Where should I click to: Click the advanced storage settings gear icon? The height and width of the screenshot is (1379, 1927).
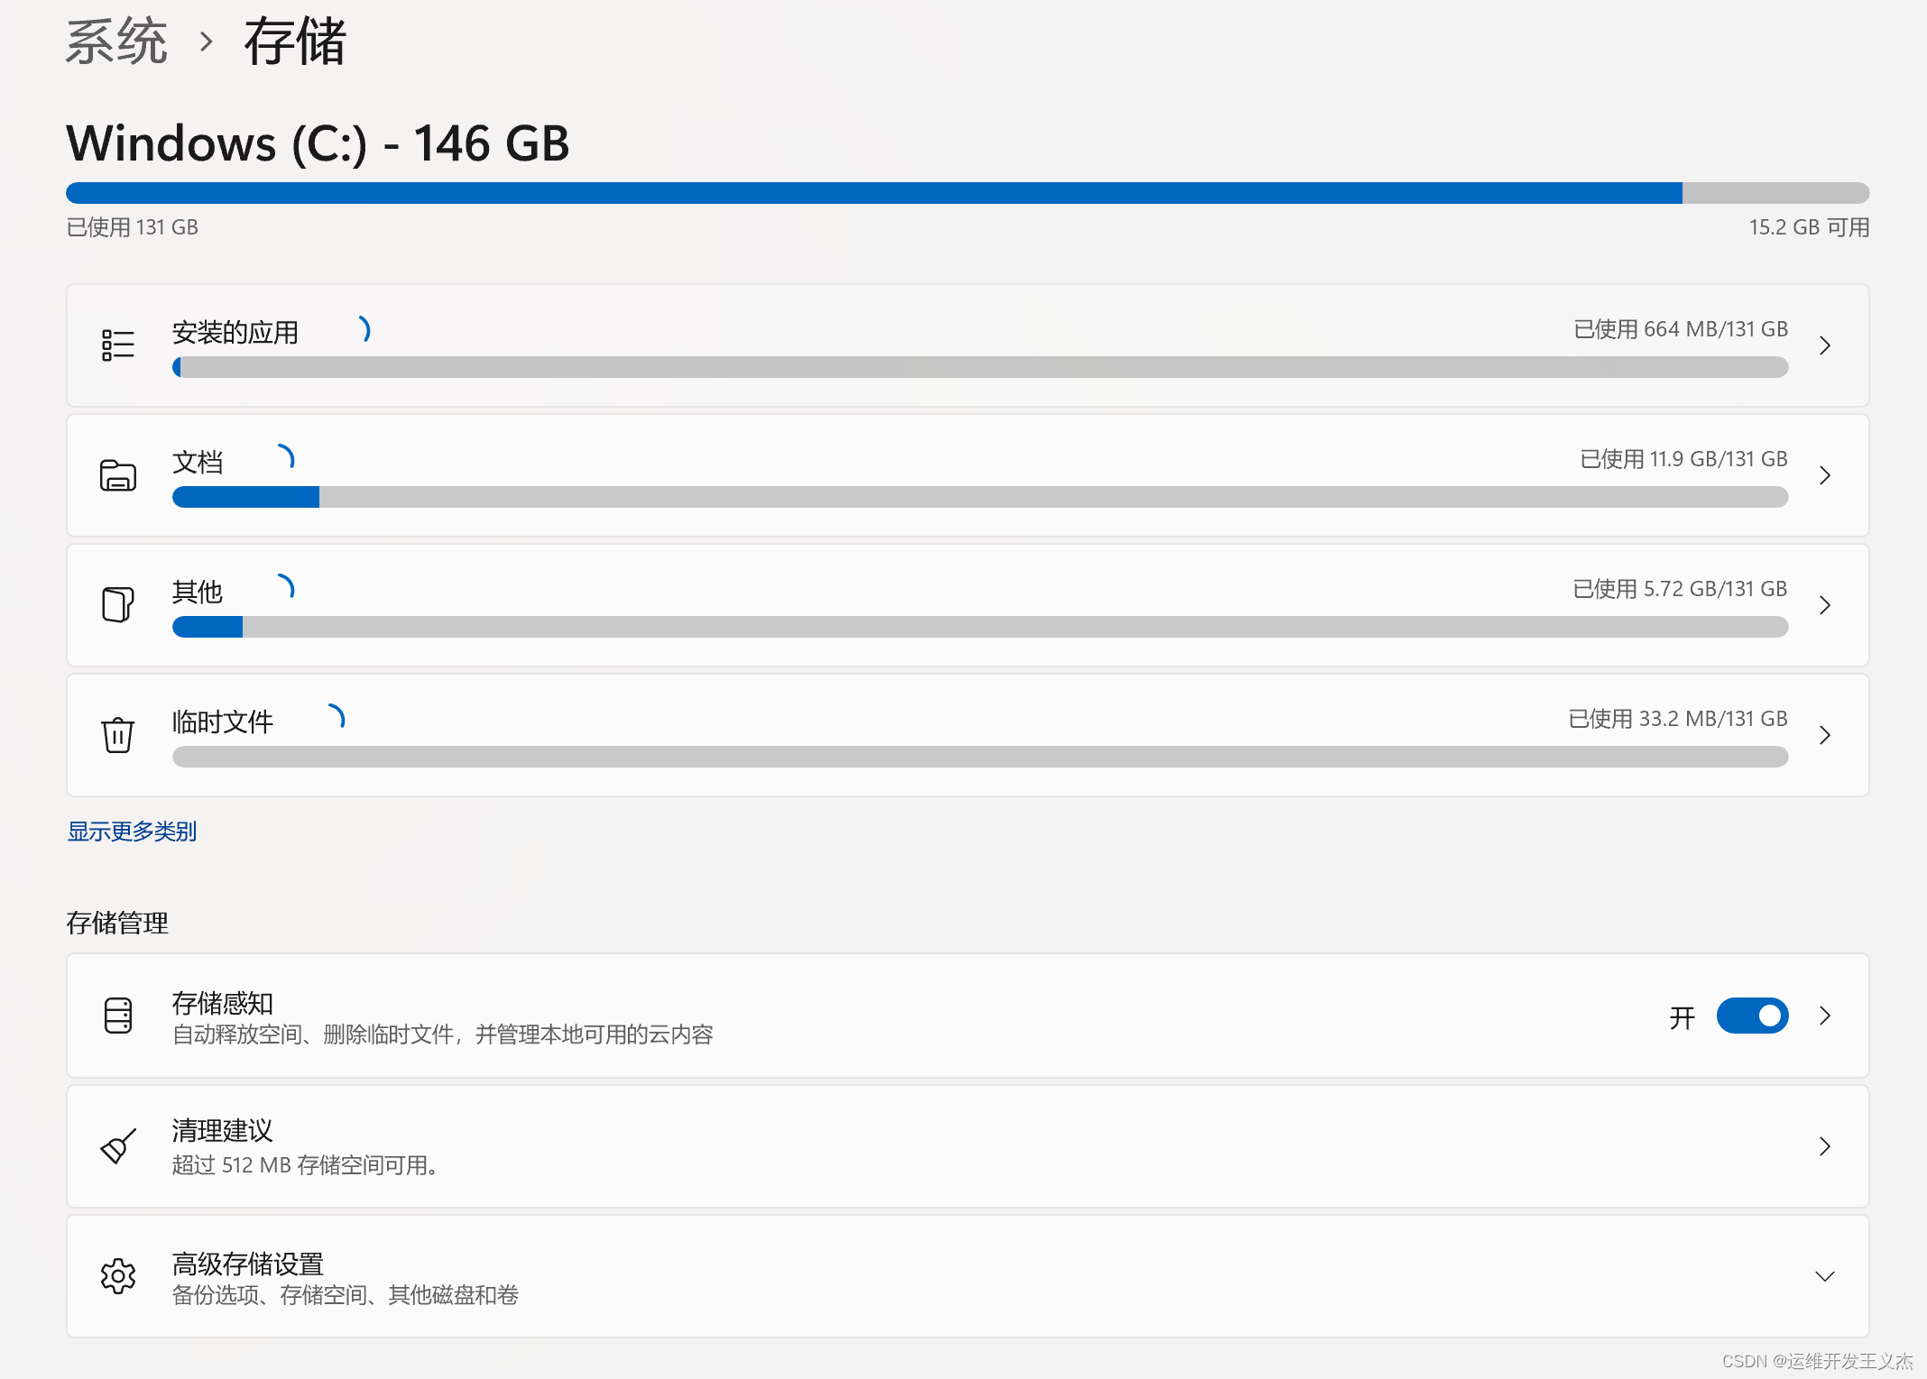click(118, 1275)
